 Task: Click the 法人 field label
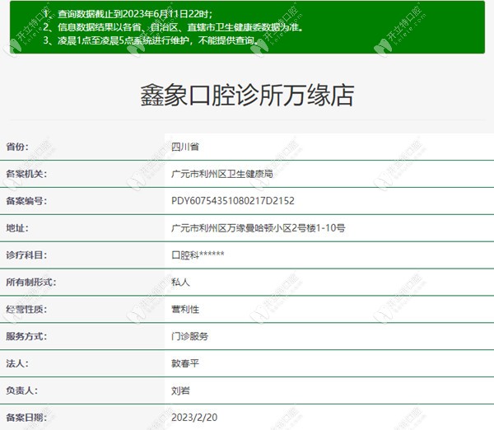tap(17, 362)
